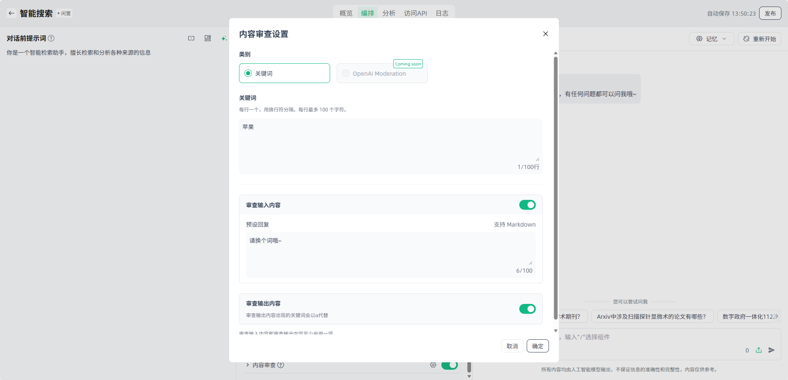Click the dialog's vertical scrollbar

click(x=556, y=181)
